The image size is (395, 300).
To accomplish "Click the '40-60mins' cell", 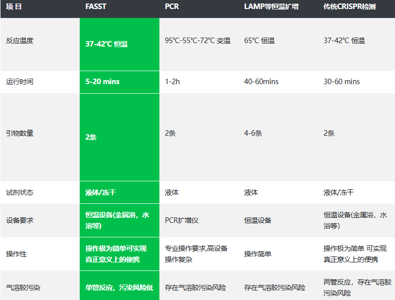I will click(x=261, y=82).
